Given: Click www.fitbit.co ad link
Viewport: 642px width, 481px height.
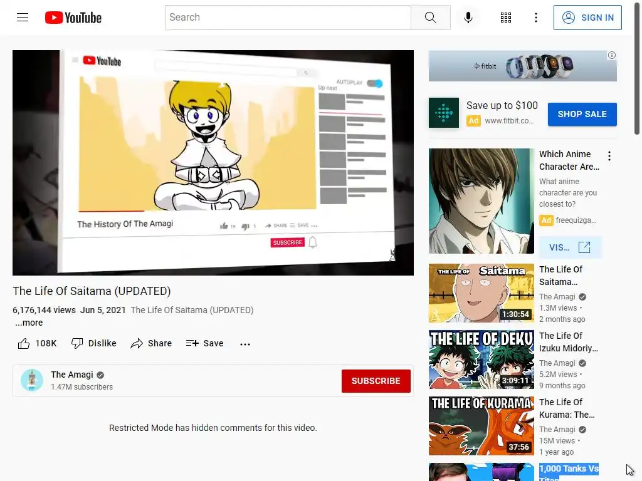Looking at the screenshot, I should (x=509, y=121).
